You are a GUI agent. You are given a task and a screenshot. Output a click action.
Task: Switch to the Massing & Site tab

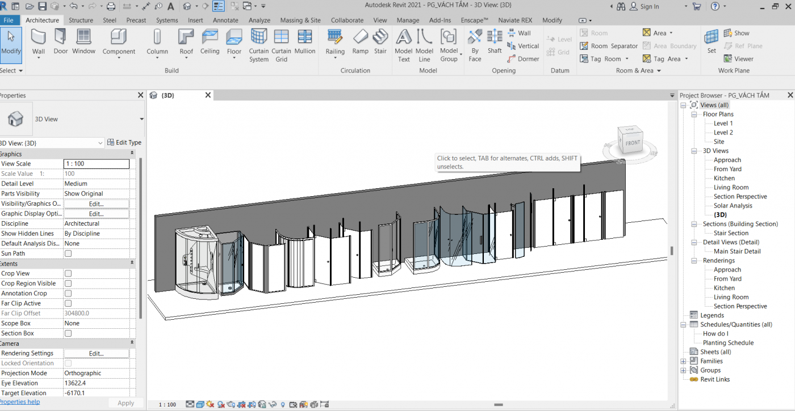point(300,20)
